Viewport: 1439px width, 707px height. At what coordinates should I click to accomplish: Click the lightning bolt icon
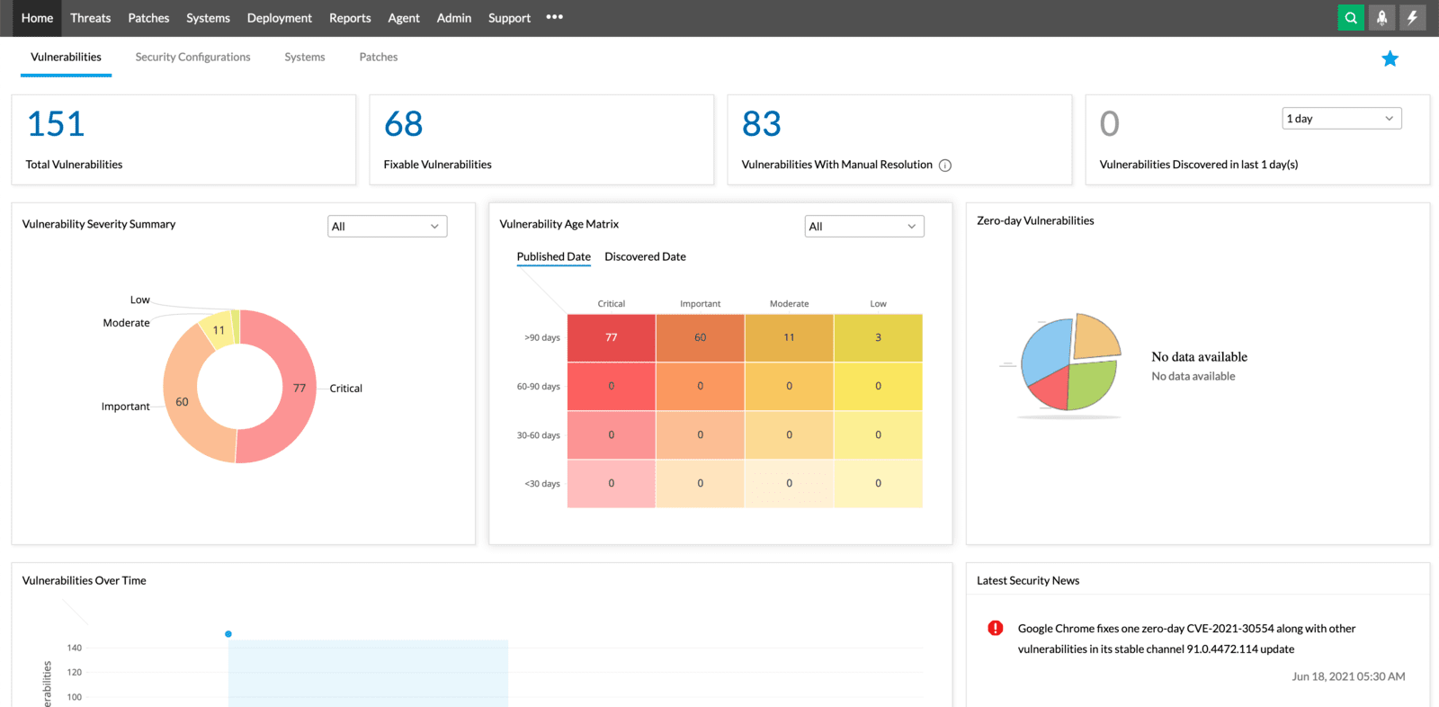(x=1412, y=18)
